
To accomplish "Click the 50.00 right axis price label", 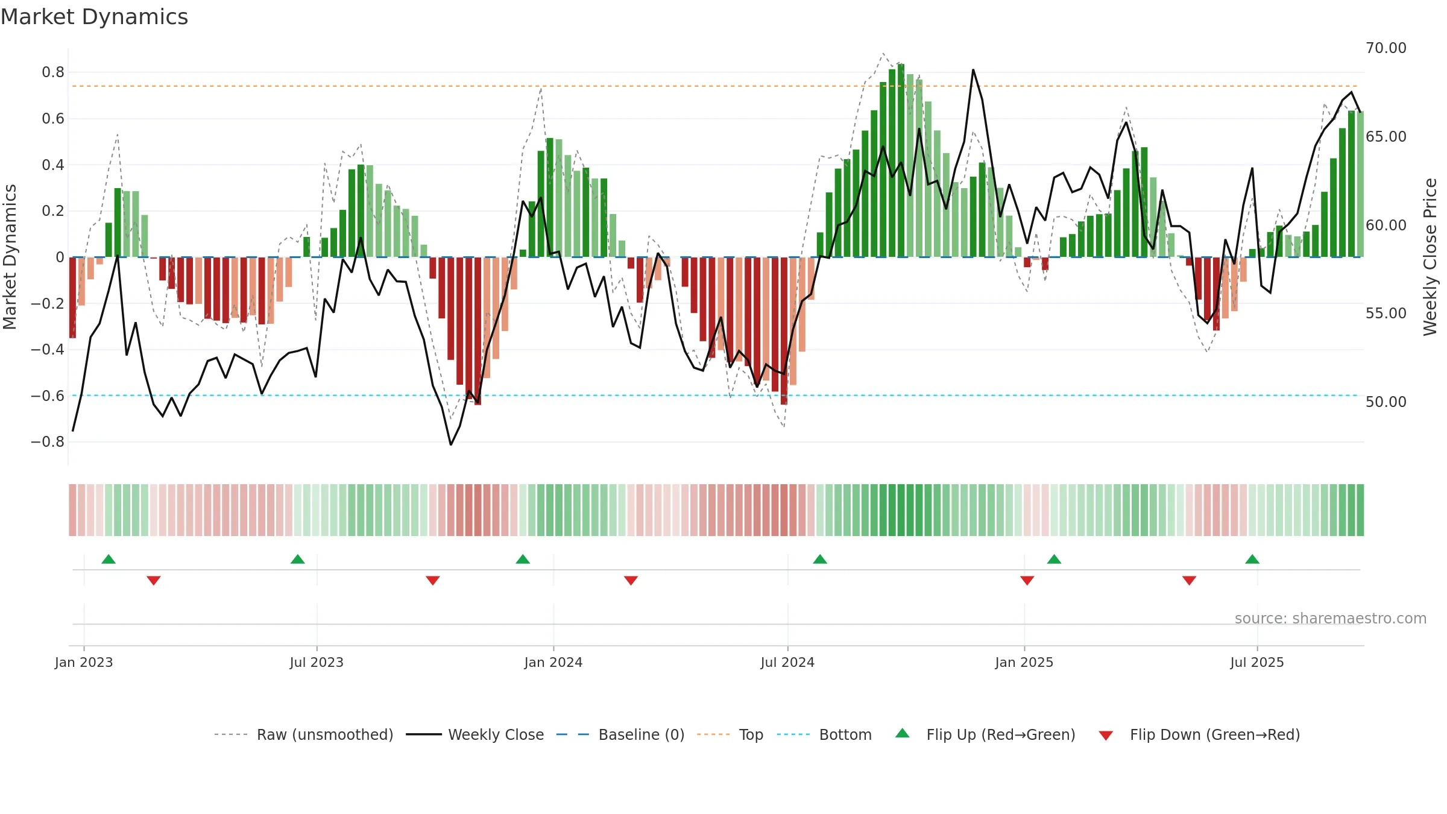I will click(x=1386, y=402).
